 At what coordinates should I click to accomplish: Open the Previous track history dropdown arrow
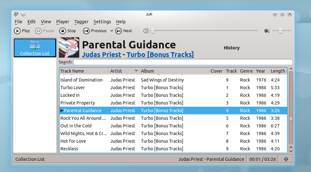click(x=112, y=31)
